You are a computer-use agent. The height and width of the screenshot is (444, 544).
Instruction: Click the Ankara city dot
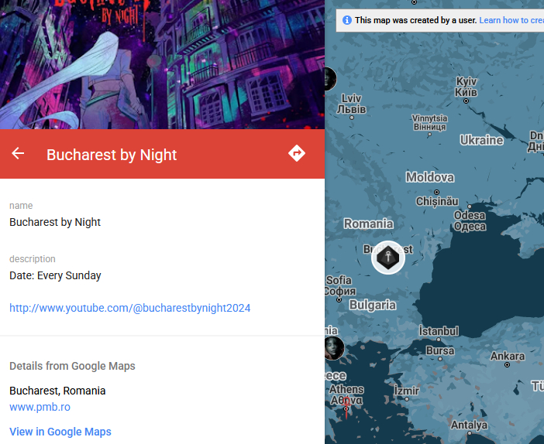point(507,364)
